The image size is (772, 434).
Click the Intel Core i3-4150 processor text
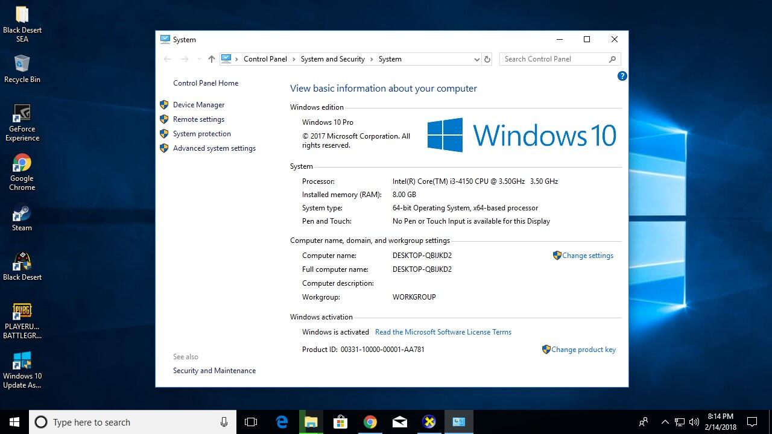475,181
